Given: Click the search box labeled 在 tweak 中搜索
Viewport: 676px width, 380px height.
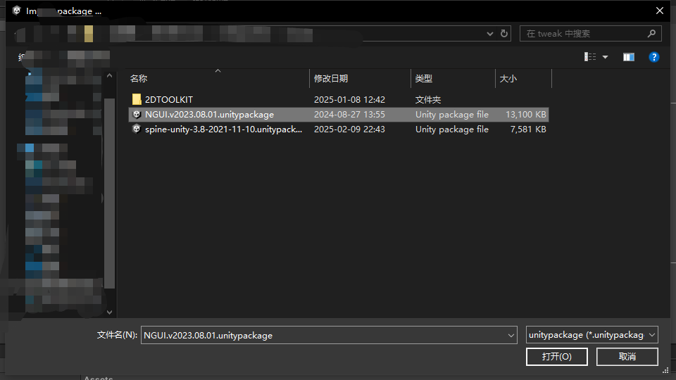Looking at the screenshot, I should click(590, 34).
